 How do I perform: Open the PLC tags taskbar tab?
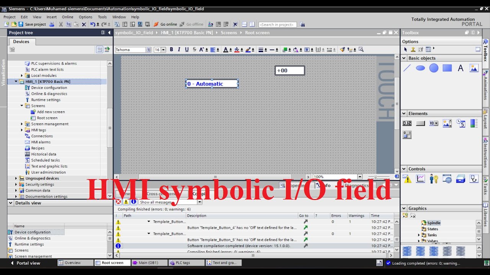pyautogui.click(x=186, y=263)
